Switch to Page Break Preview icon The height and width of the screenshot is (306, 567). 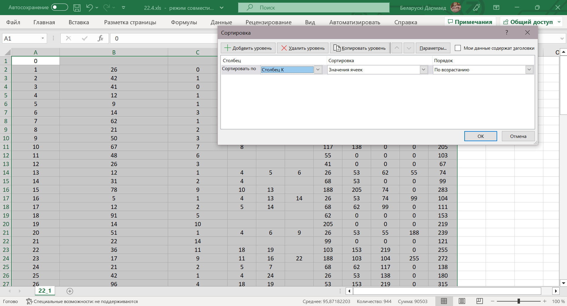click(x=479, y=301)
